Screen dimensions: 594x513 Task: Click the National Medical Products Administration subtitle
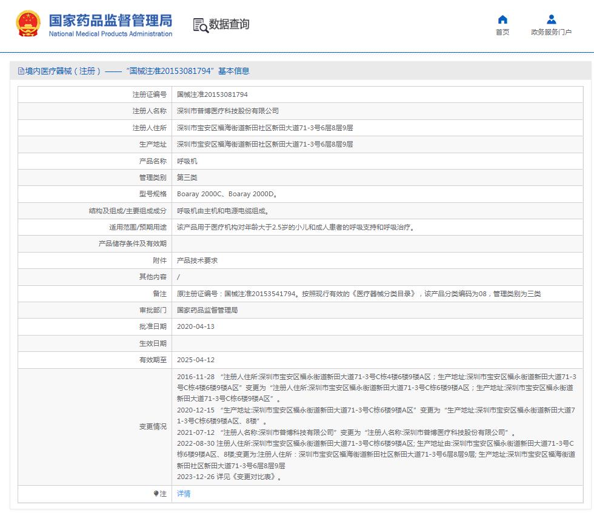click(110, 34)
